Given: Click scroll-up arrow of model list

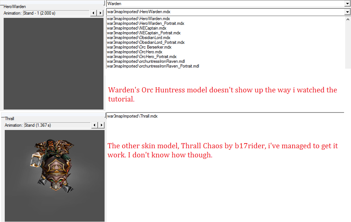Looking at the screenshot, I should click(348, 19).
